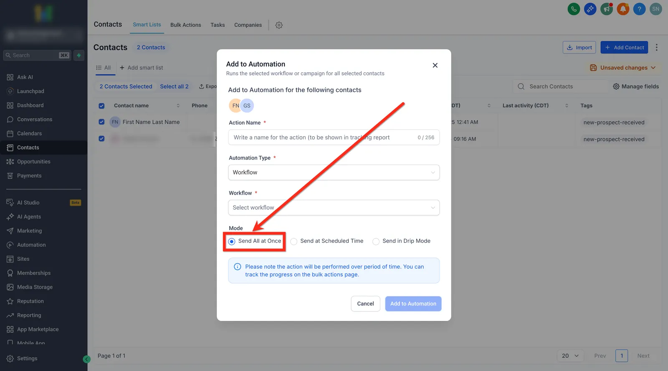Open the megaphone announcements icon

[607, 9]
